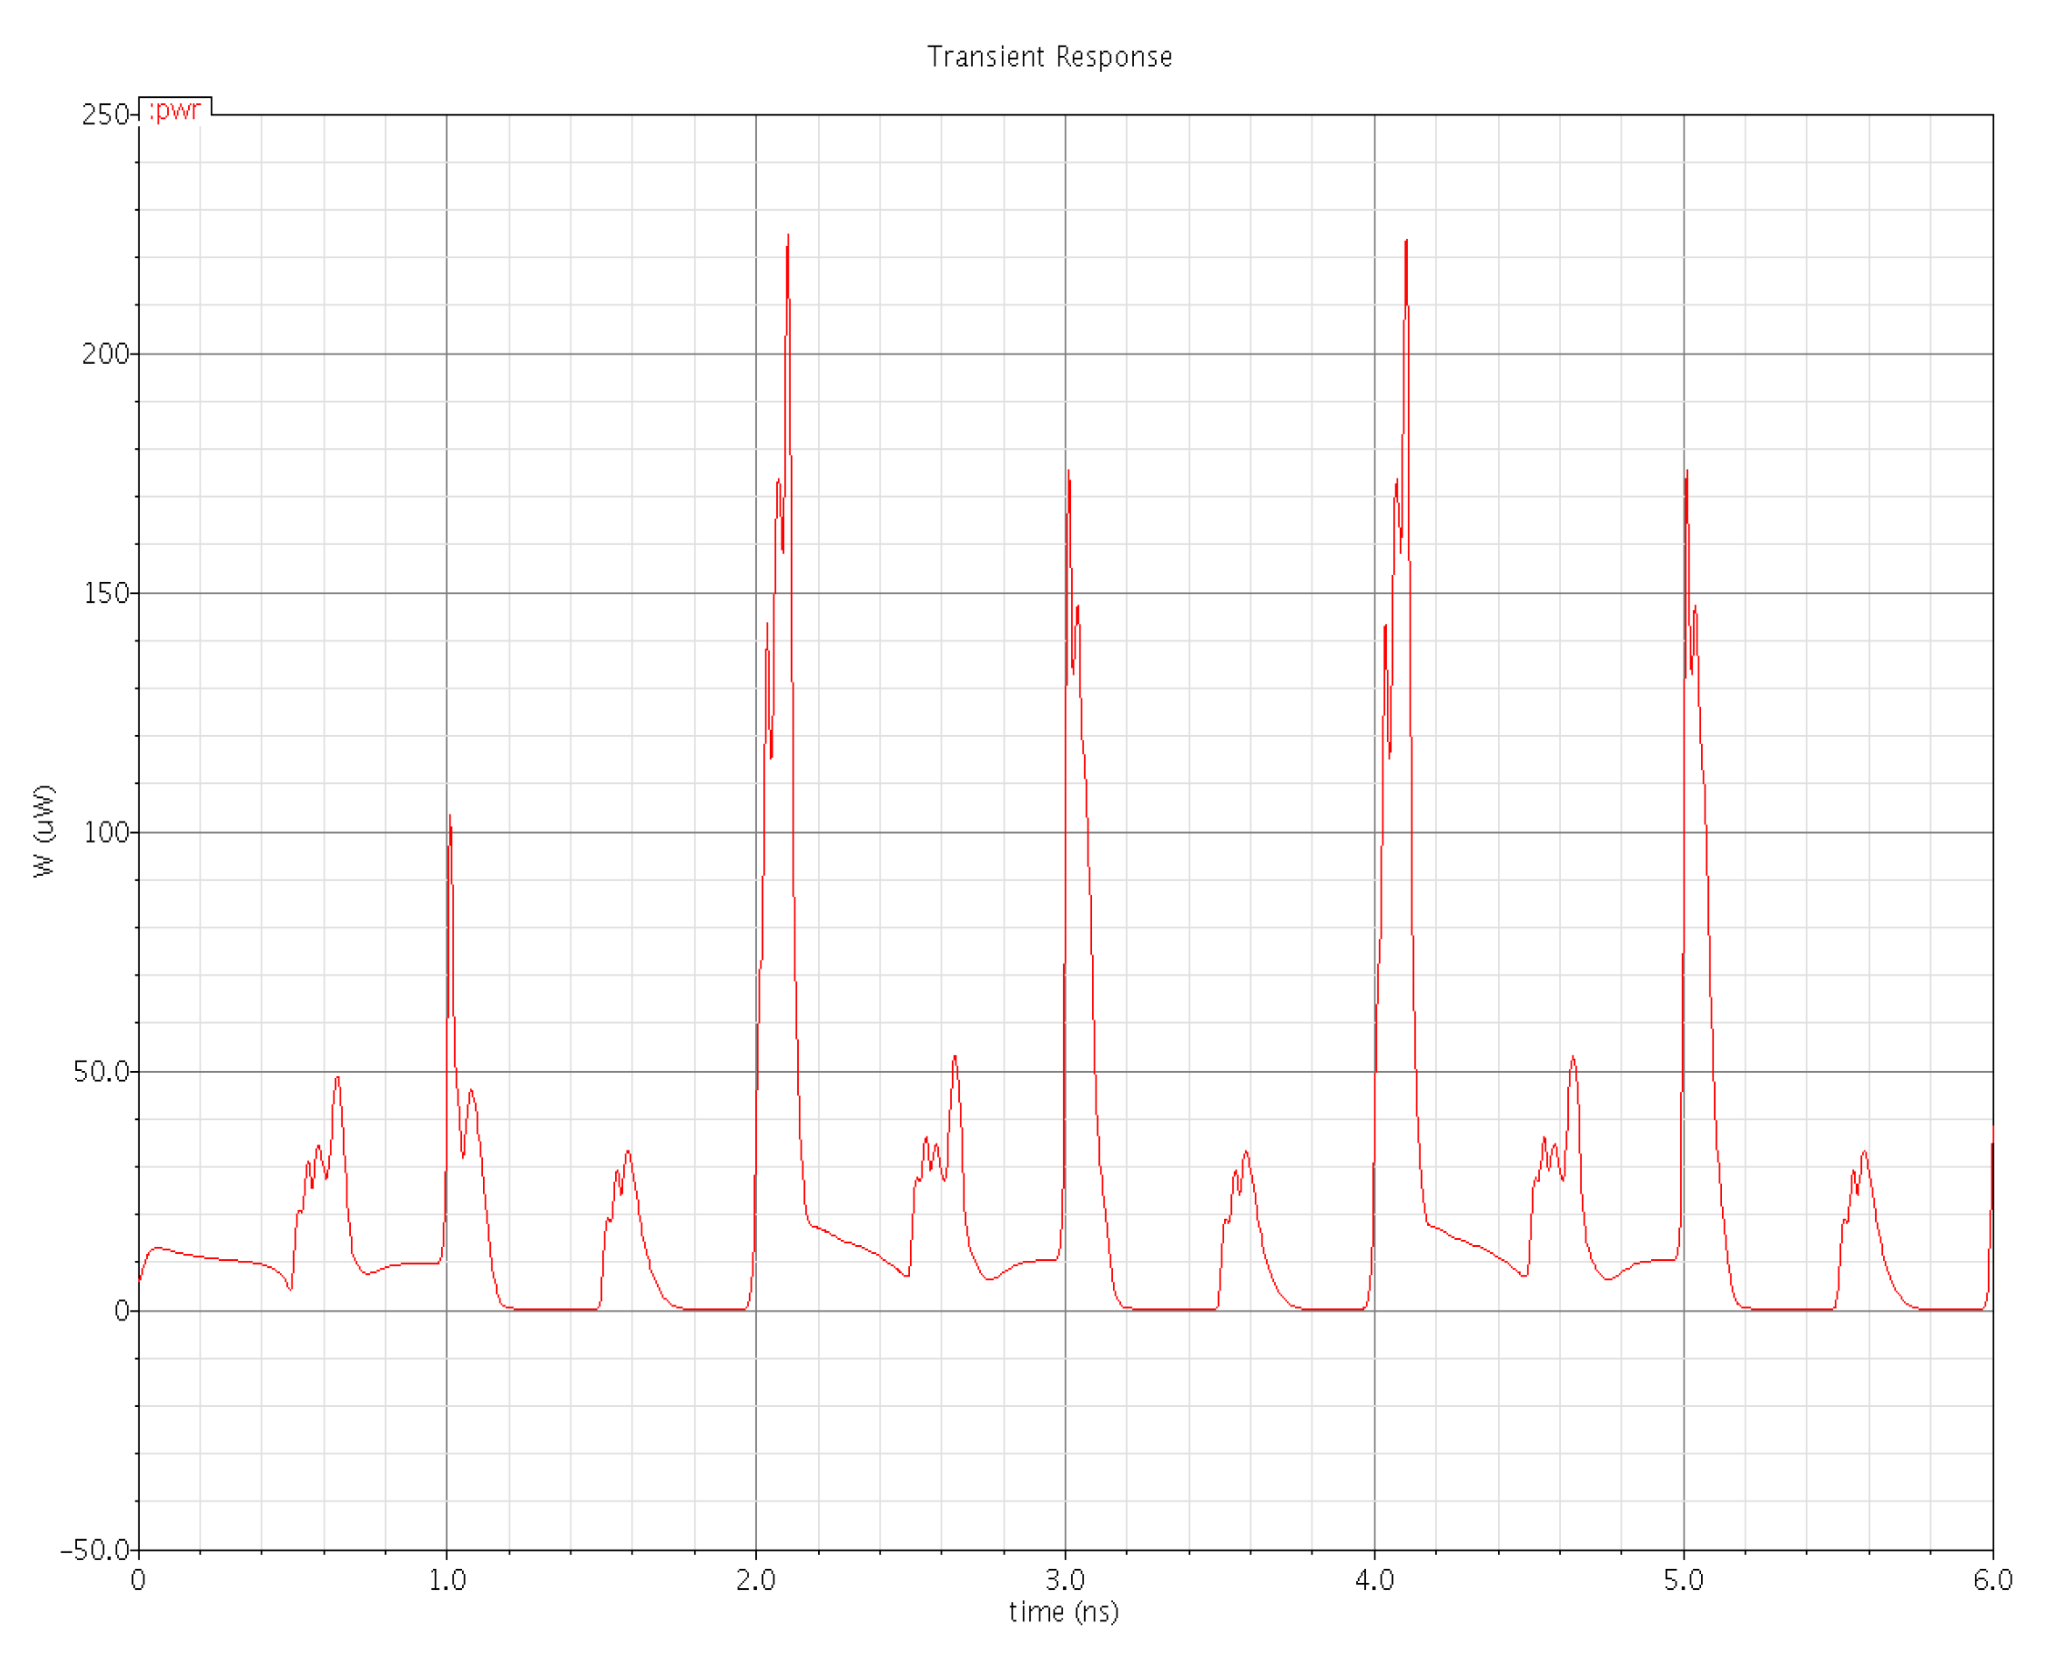2058x1673 pixels.
Task: Click the 100 uW spike at 1.0 ns
Action: tap(449, 819)
